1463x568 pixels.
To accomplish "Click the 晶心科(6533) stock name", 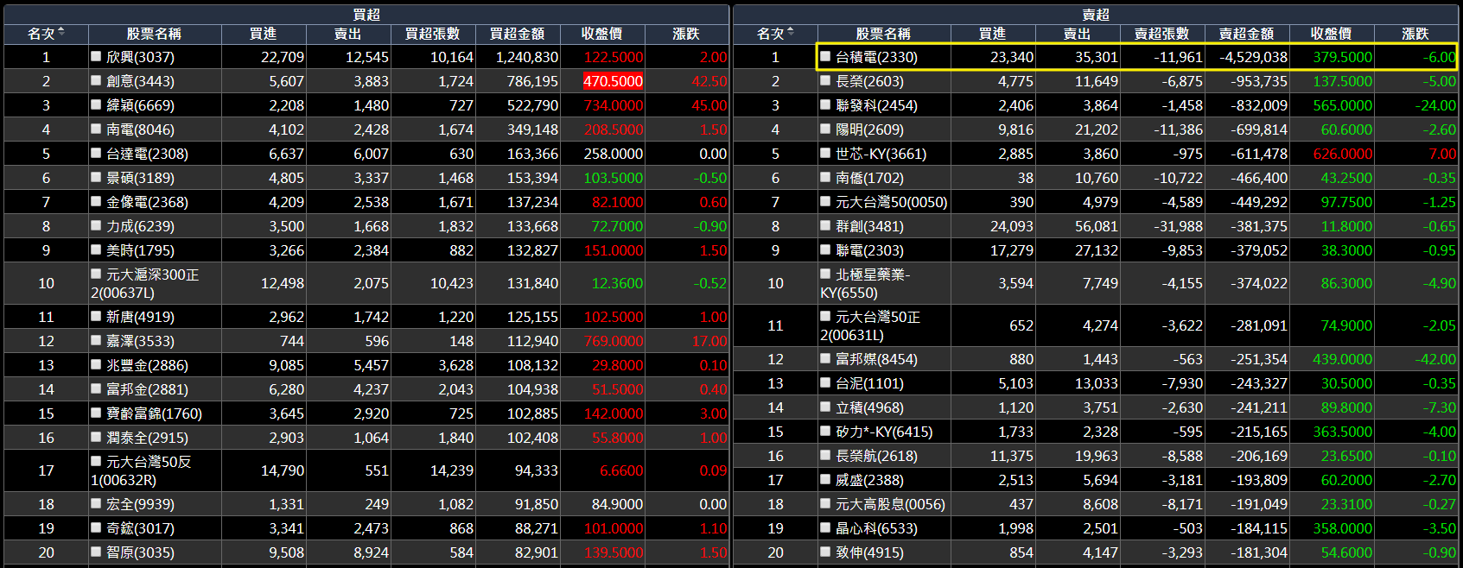I will (876, 528).
